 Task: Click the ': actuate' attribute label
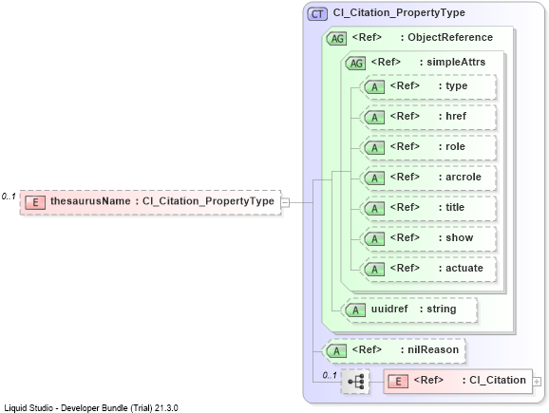click(x=461, y=268)
